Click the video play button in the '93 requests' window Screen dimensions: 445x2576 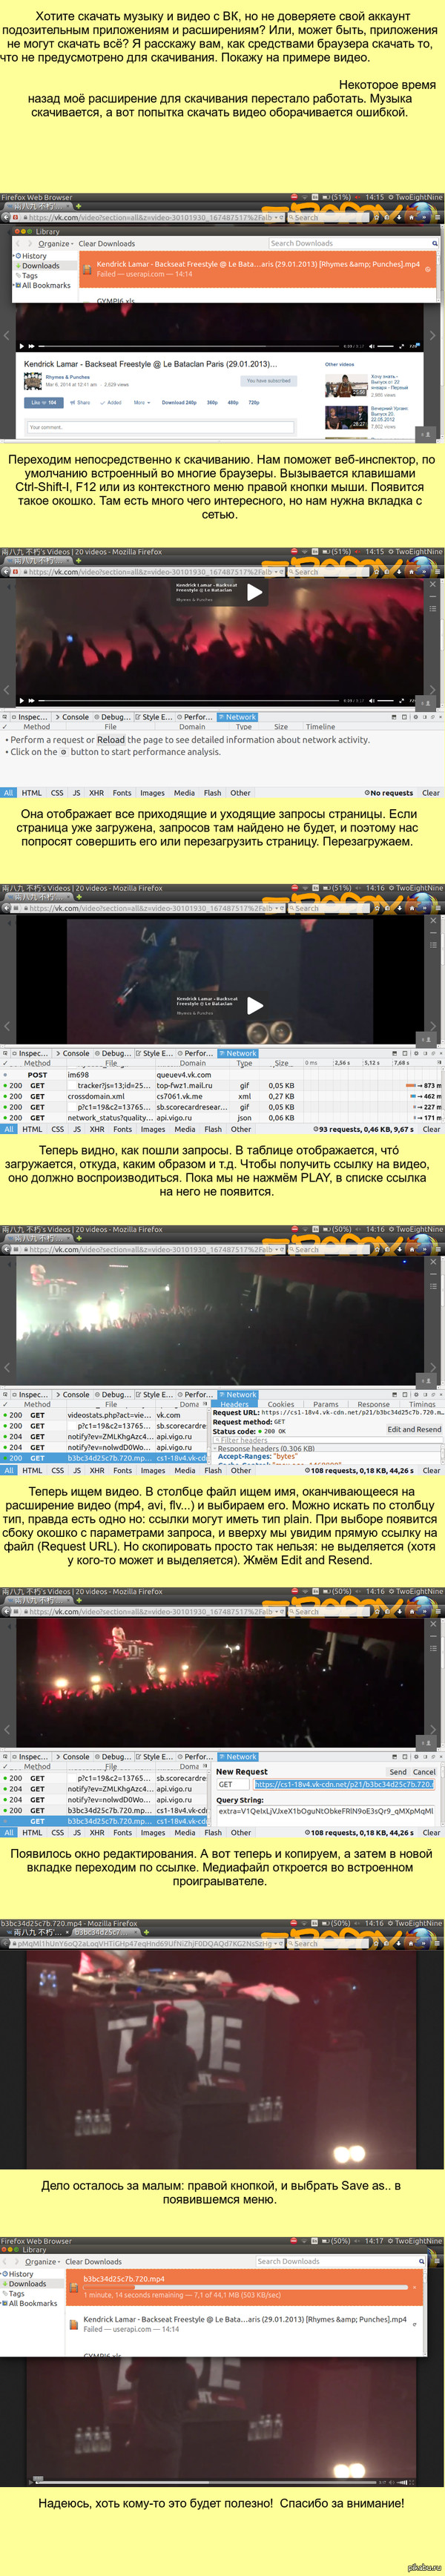pyautogui.click(x=255, y=1005)
